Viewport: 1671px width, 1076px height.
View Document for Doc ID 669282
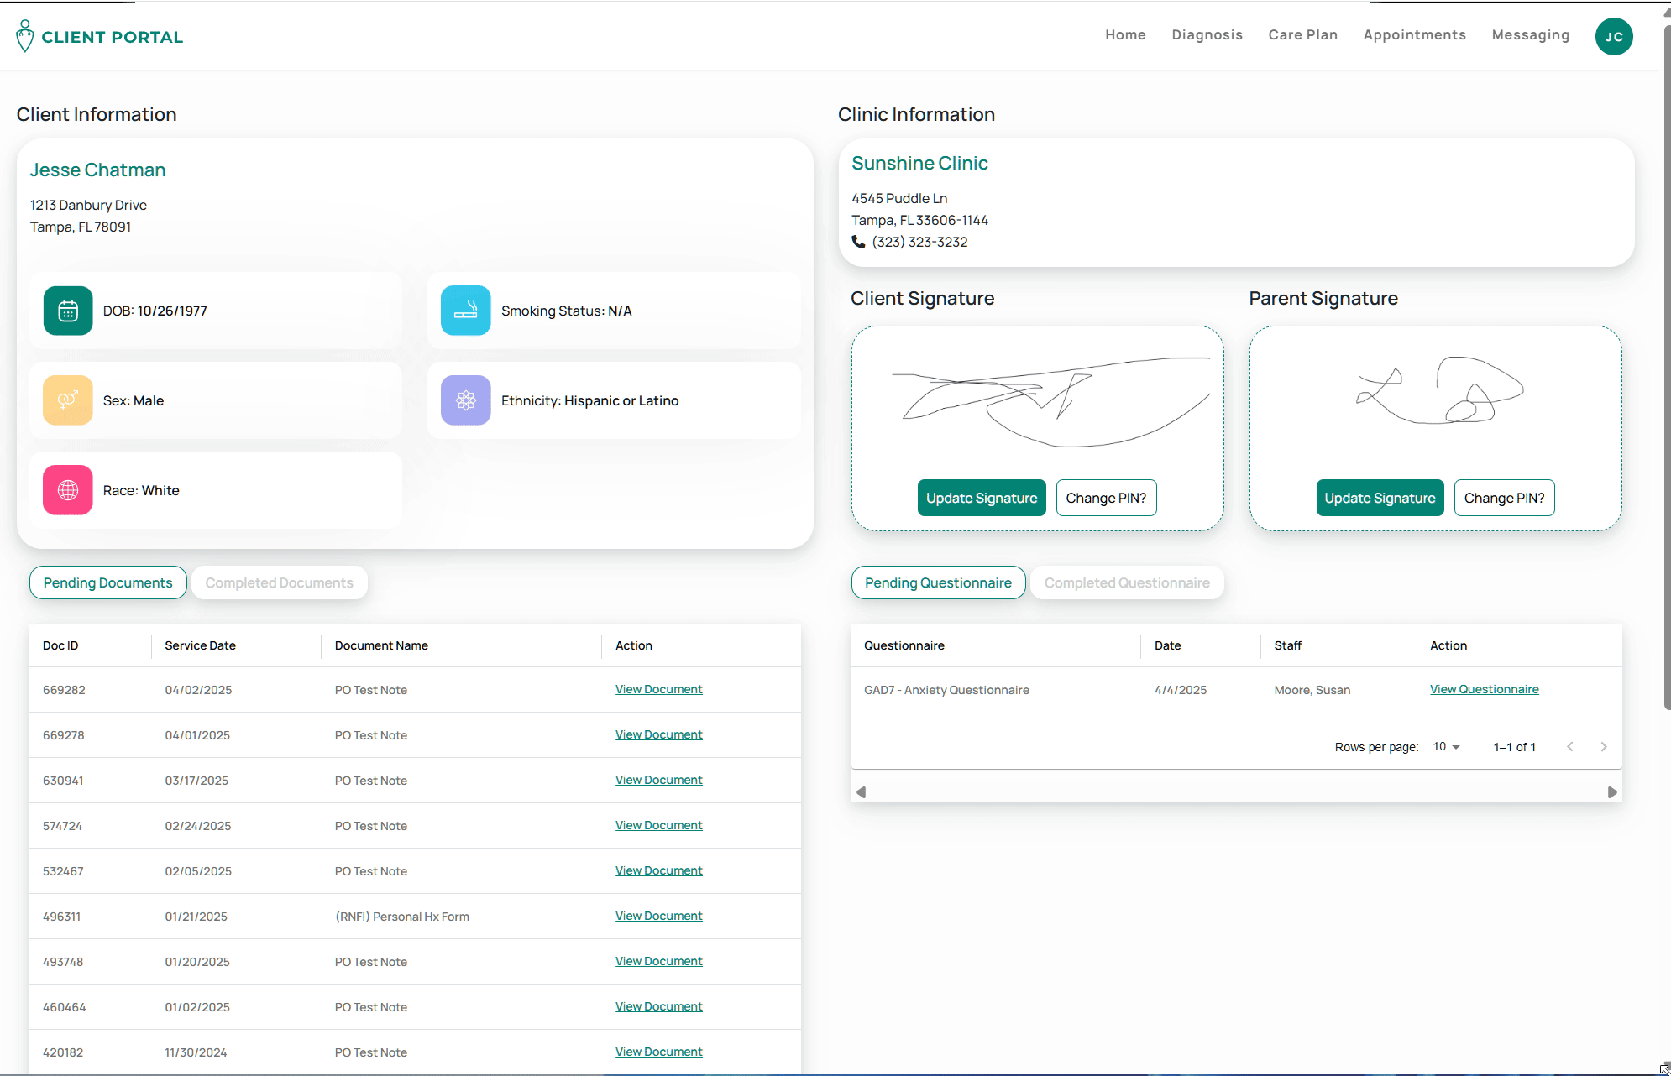tap(658, 689)
